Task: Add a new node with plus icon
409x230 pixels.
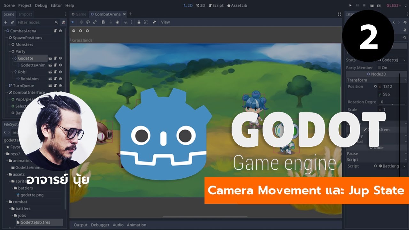Action: point(5,22)
